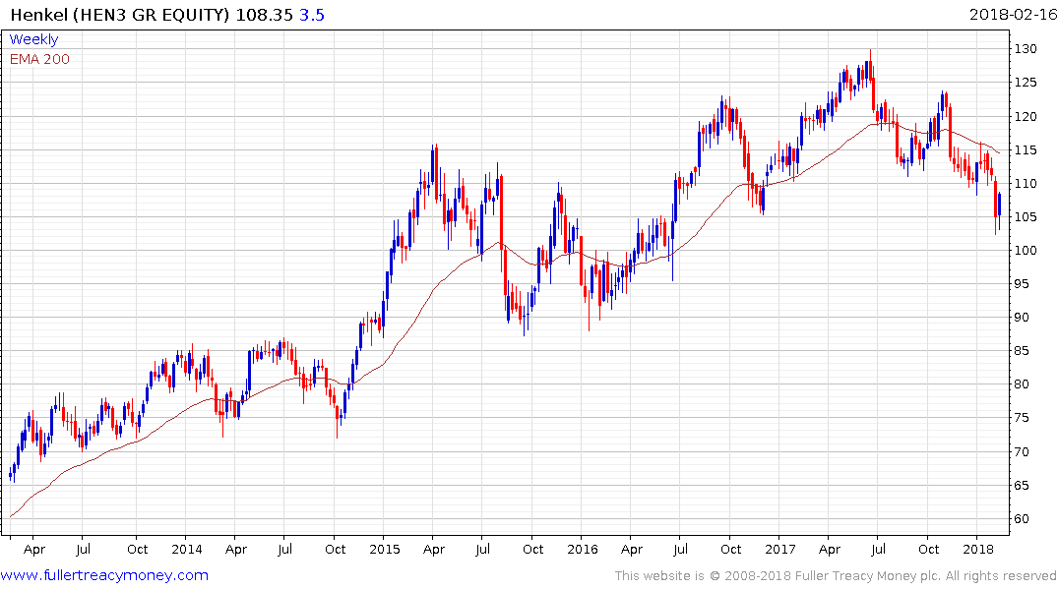
Task: Click the 60 price axis label
Action: point(1022,518)
